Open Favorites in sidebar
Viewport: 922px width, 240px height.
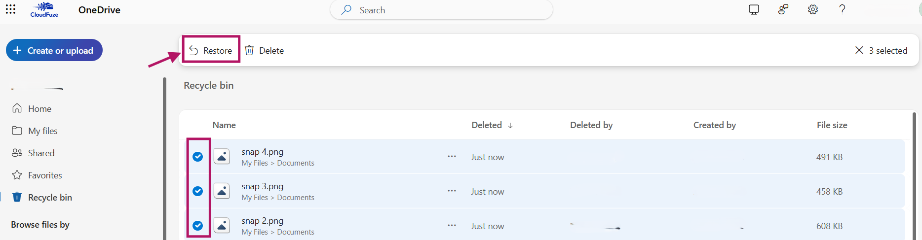[45, 175]
